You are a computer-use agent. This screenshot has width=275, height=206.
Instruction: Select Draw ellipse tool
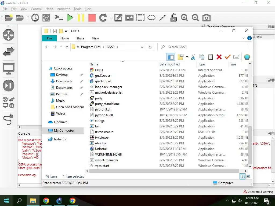tap(151, 18)
